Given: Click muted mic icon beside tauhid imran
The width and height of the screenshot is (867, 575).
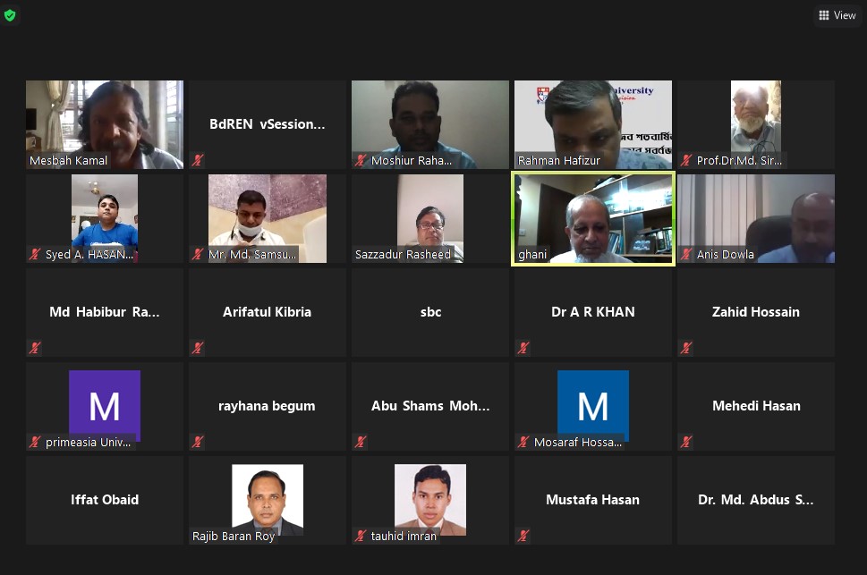Looking at the screenshot, I should [x=361, y=536].
